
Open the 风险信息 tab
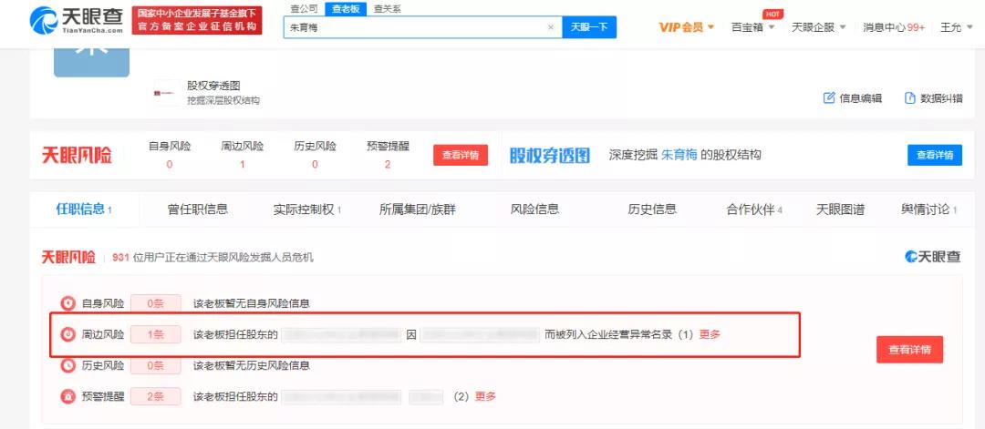(x=534, y=209)
